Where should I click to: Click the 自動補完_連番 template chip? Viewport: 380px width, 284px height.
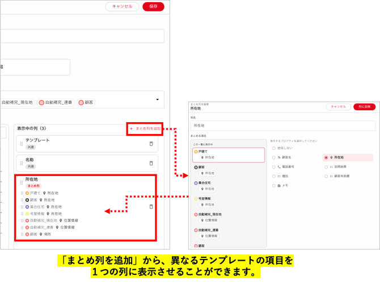click(x=56, y=102)
